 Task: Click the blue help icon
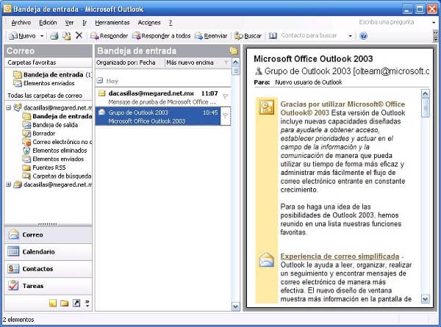click(x=363, y=36)
